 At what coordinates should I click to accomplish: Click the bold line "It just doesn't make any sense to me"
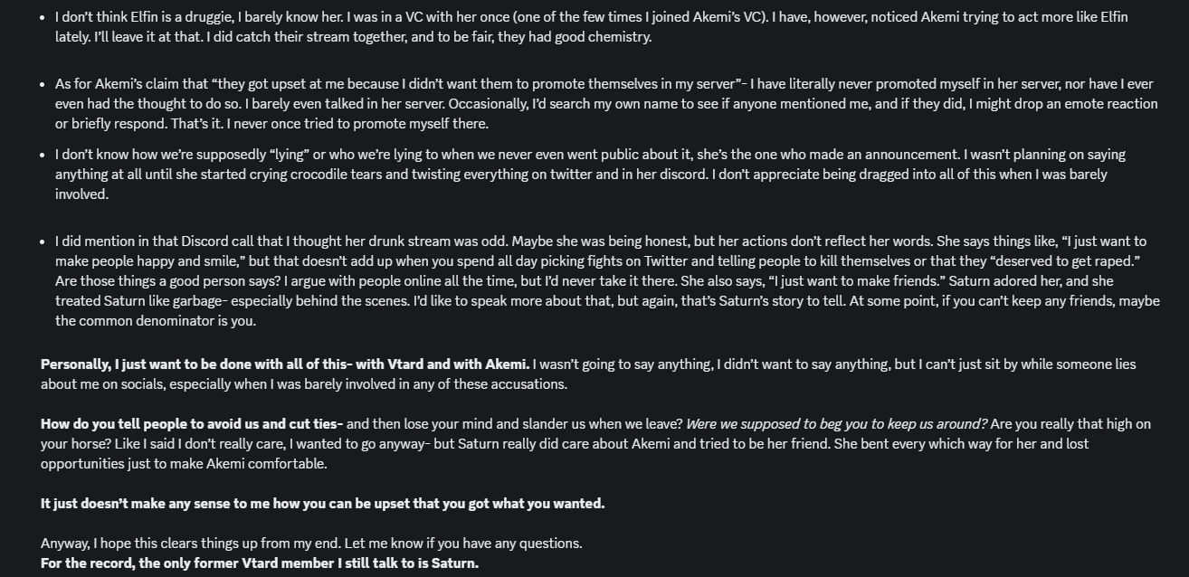point(323,504)
